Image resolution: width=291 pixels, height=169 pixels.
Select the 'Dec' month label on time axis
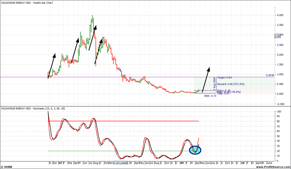click(x=55, y=163)
